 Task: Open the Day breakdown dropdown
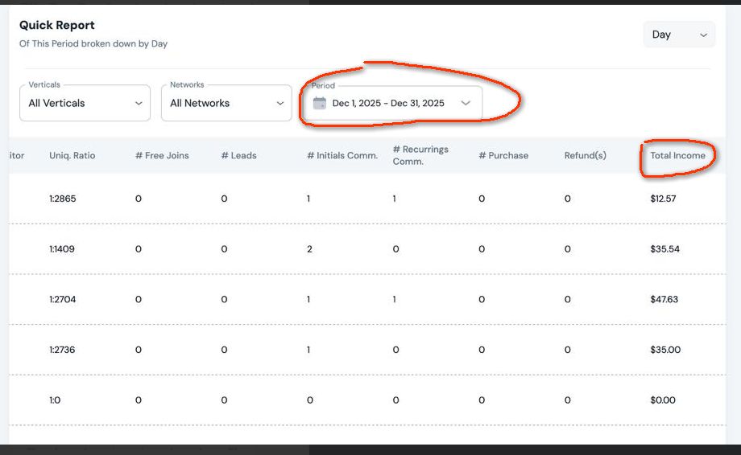coord(679,35)
